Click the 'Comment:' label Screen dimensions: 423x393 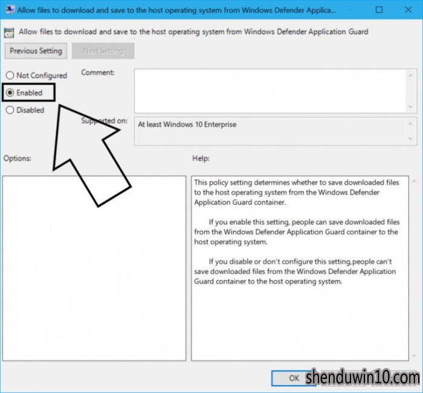[98, 73]
